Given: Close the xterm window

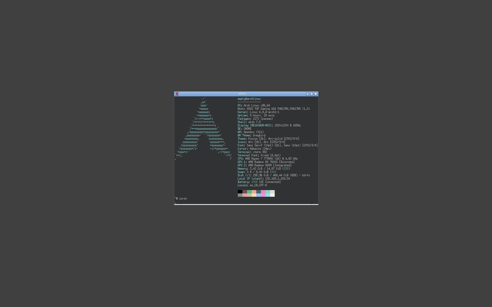Looking at the screenshot, I should 316,94.
